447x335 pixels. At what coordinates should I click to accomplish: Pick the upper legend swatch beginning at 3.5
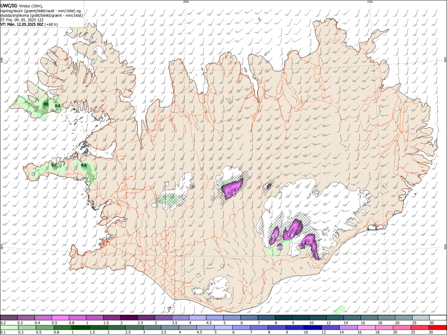[x=181, y=318]
